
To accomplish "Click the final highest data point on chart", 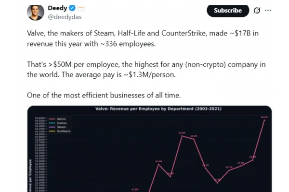I will tap(264, 120).
